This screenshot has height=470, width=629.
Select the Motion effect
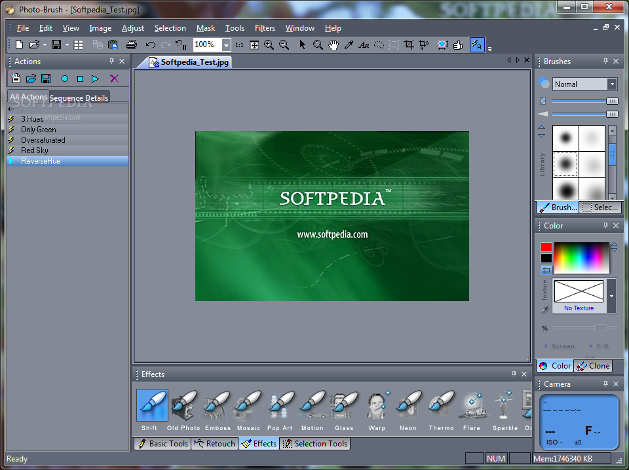pos(313,410)
